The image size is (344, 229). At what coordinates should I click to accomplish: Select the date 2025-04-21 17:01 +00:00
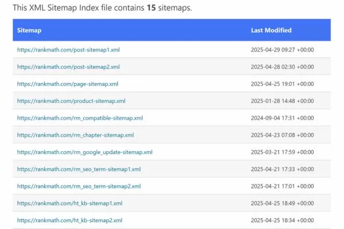[x=282, y=187]
